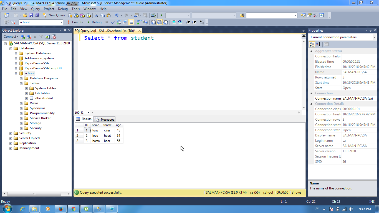The image size is (379, 213).
Task: Expand the Views node
Action: pyautogui.click(x=21, y=103)
